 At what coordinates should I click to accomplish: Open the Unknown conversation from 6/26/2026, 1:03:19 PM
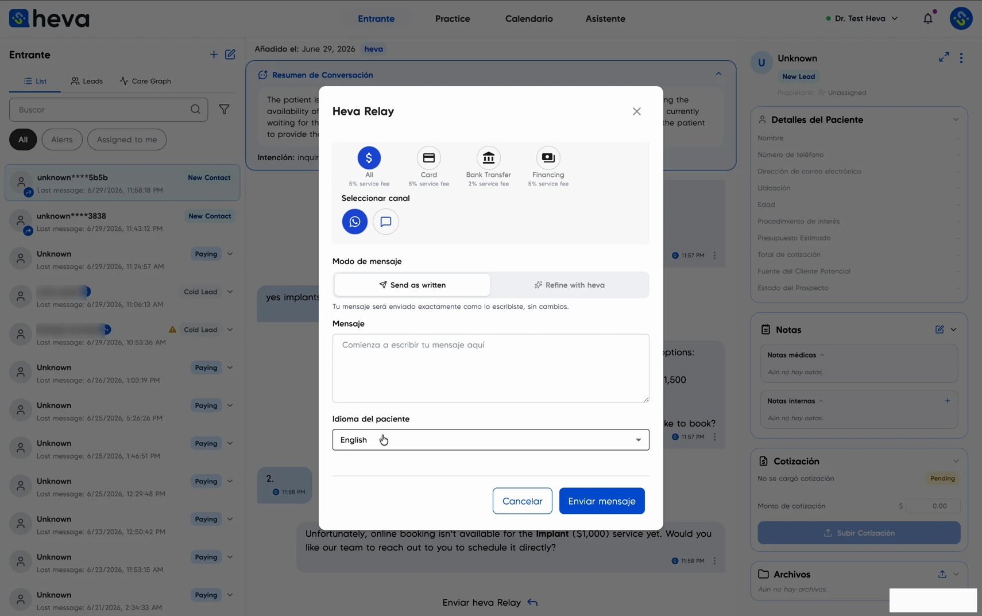click(122, 373)
